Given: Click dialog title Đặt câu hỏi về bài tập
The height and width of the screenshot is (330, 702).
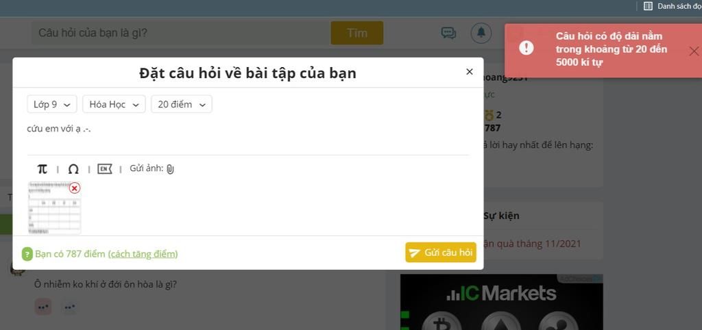Looking at the screenshot, I should point(247,73).
